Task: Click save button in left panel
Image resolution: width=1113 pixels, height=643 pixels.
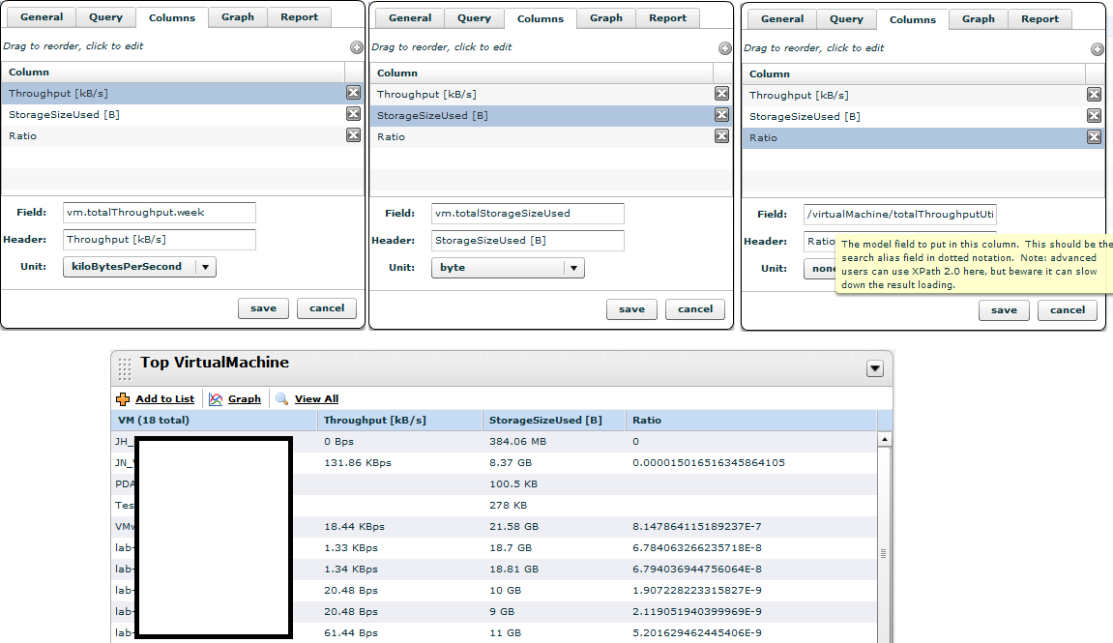Action: [x=263, y=308]
